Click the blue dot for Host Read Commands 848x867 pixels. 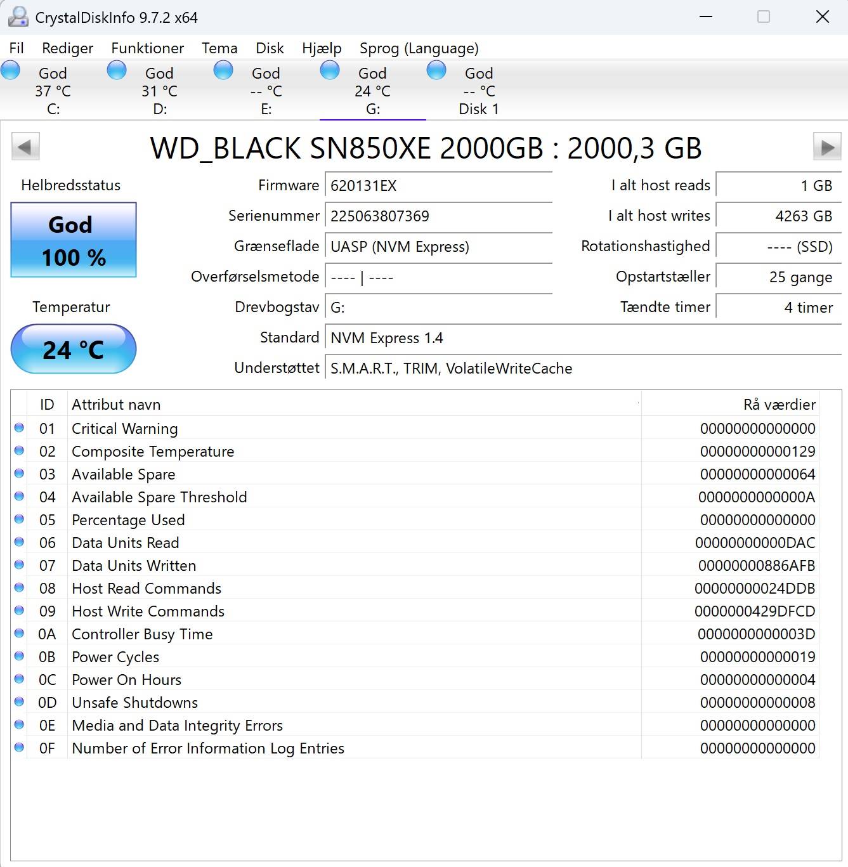click(x=19, y=588)
